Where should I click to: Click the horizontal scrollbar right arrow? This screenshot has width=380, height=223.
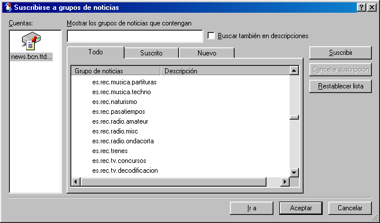click(x=285, y=181)
